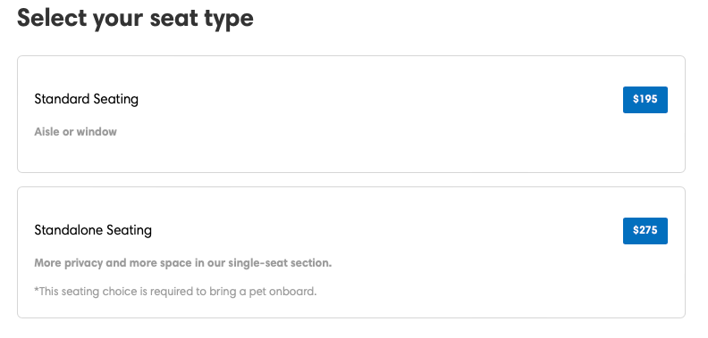Click the $275 price button
The image size is (708, 338).
[x=645, y=231]
